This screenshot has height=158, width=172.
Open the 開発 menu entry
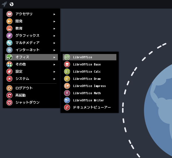click(x=32, y=21)
